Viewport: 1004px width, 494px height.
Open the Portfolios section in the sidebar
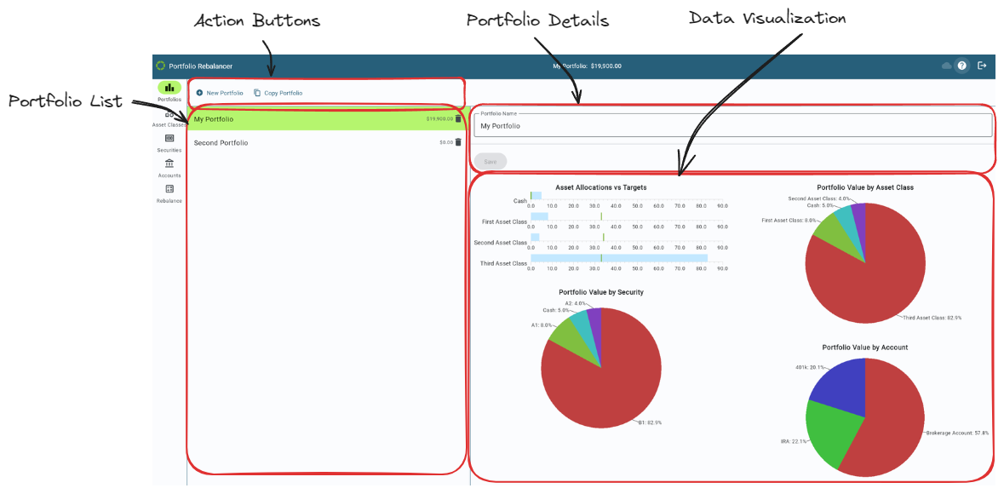pos(168,88)
